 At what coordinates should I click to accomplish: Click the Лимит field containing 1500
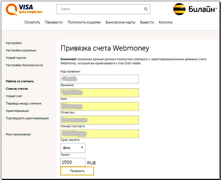(73, 162)
